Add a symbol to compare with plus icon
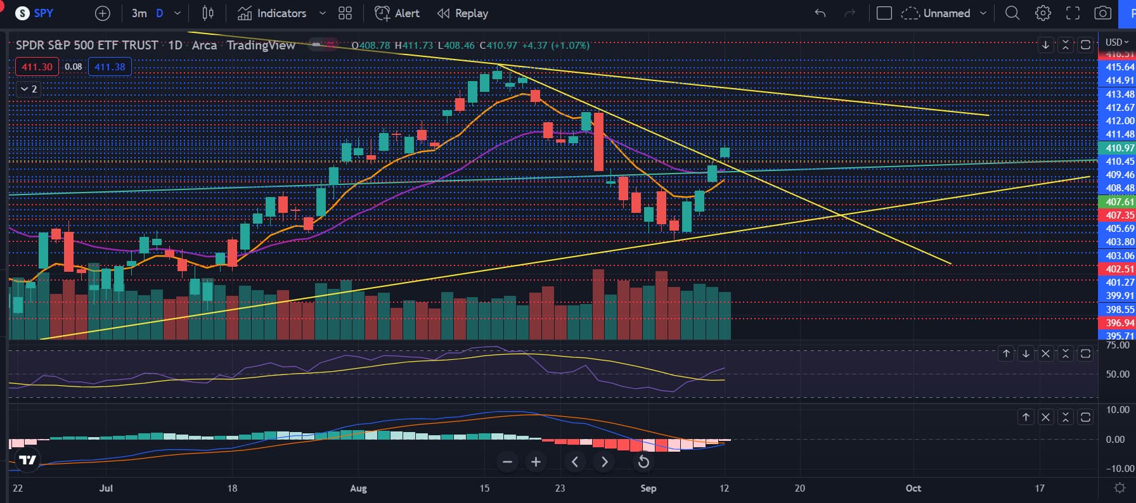Image resolution: width=1136 pixels, height=503 pixels. [102, 13]
